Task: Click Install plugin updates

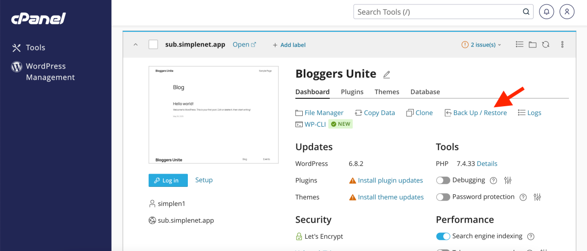Action: [x=390, y=181]
